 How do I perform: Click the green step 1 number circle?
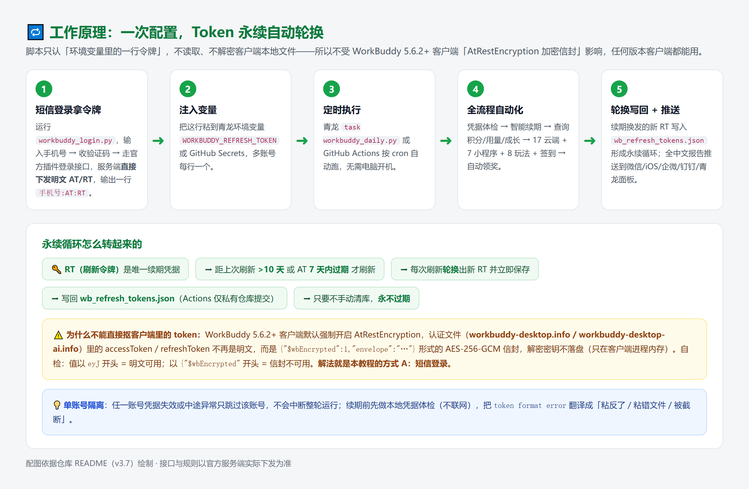click(x=44, y=89)
